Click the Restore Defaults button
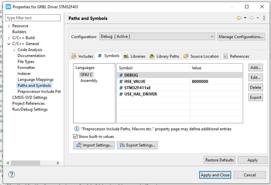This screenshot has height=185, width=271. point(219,160)
